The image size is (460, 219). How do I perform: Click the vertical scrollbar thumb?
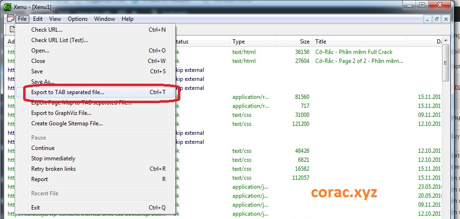point(446,63)
